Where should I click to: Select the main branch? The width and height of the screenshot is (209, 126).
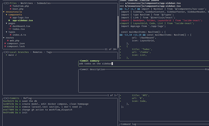pyautogui.click(x=11, y=55)
